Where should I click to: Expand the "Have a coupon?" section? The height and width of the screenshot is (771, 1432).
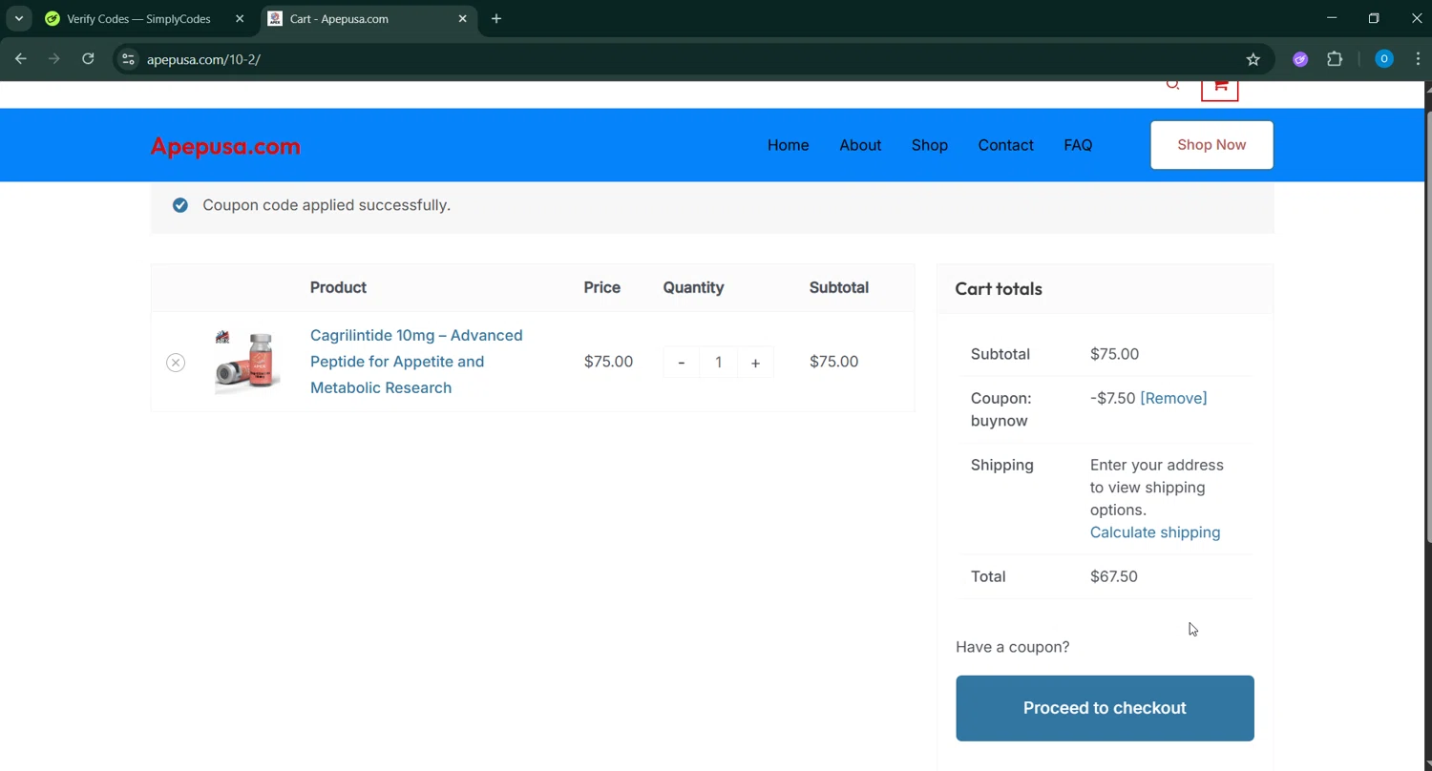[1012, 647]
